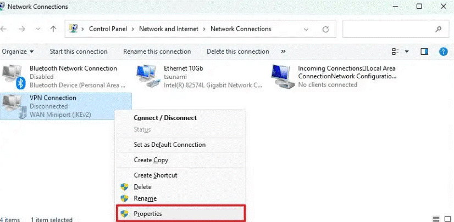
Task: Click Start this connection button
Action: 79,52
